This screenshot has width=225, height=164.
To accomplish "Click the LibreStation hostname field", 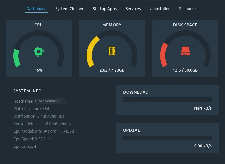I will tap(50, 101).
